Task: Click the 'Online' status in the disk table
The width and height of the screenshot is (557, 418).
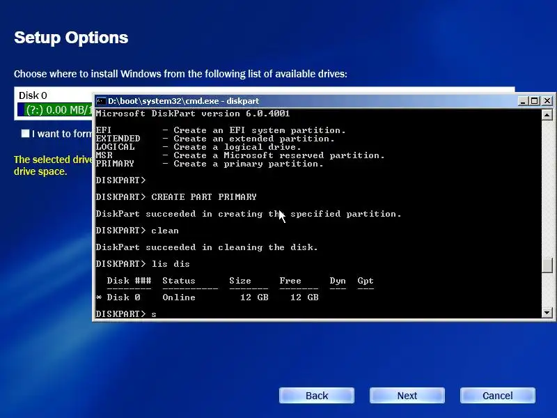Action: click(x=179, y=297)
